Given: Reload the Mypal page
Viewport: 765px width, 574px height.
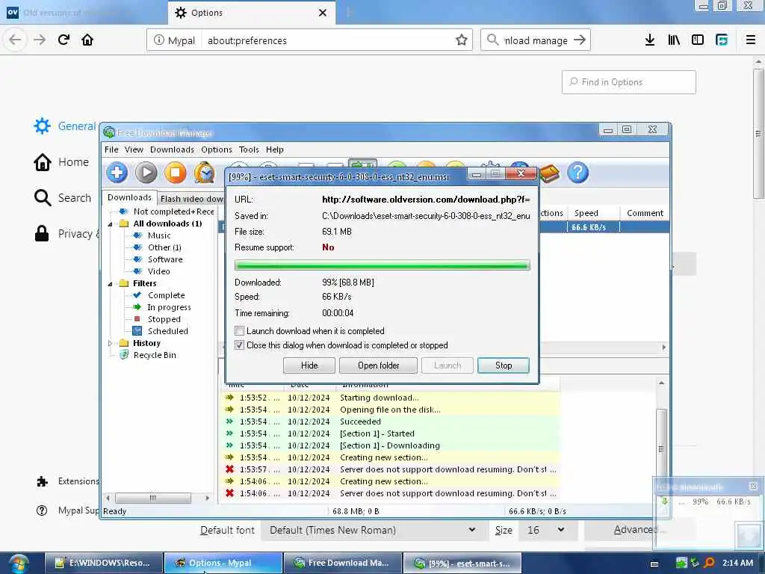Looking at the screenshot, I should 64,40.
